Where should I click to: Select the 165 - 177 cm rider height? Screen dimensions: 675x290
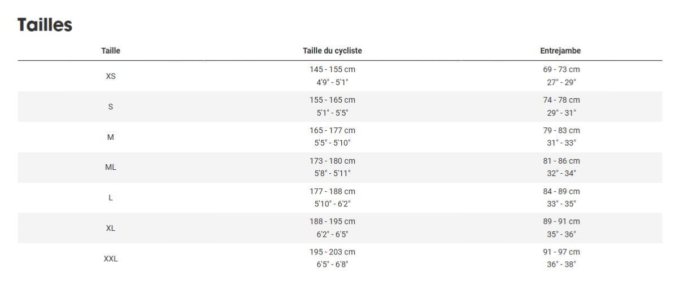(332, 130)
